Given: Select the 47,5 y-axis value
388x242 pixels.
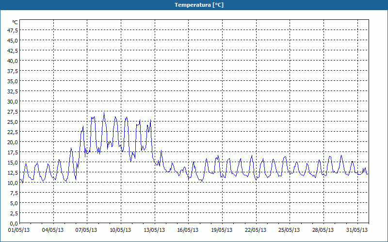Looking at the screenshot, I should (13, 30).
